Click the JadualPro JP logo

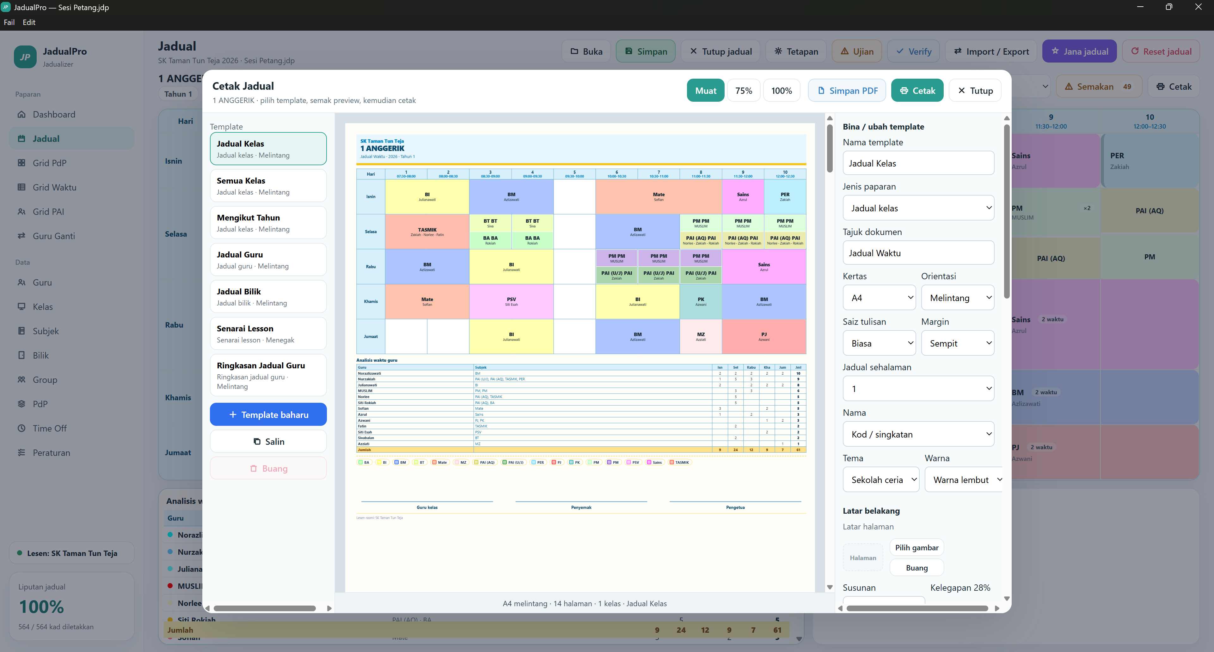point(25,57)
